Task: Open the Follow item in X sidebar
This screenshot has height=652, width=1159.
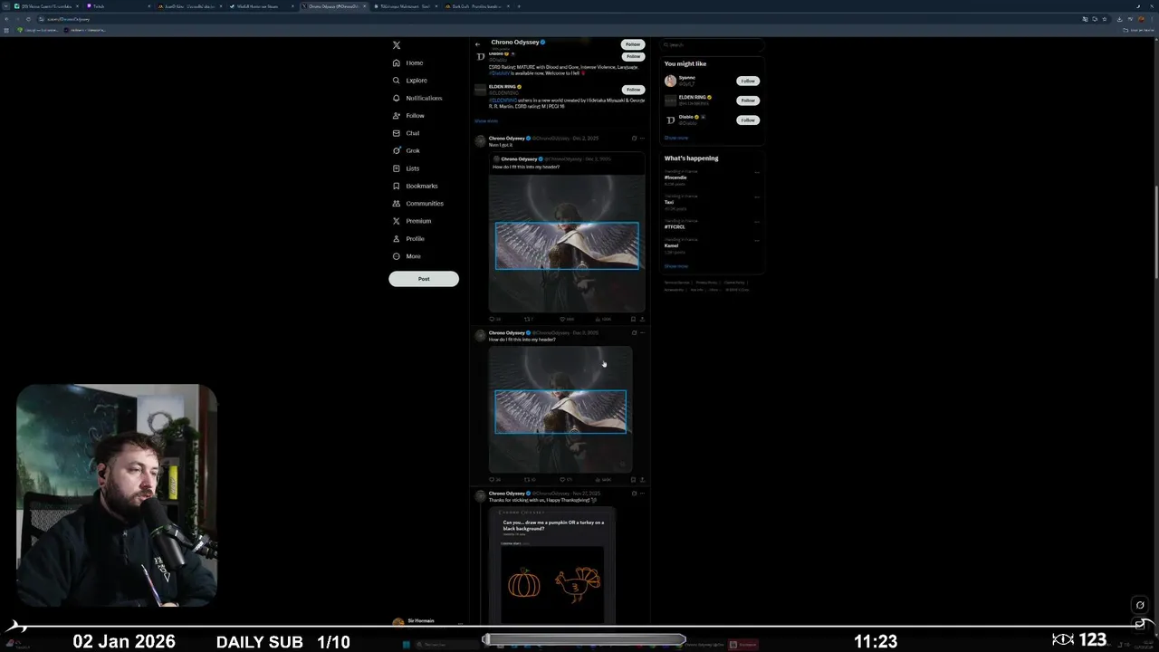Action: tap(408, 116)
